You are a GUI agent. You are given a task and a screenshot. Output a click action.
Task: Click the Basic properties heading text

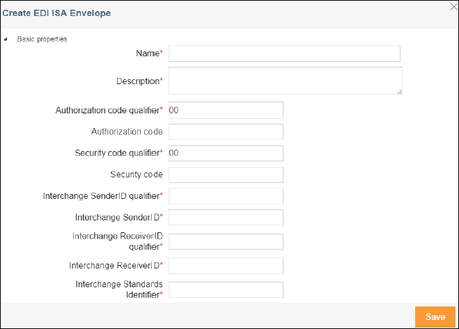[42, 40]
